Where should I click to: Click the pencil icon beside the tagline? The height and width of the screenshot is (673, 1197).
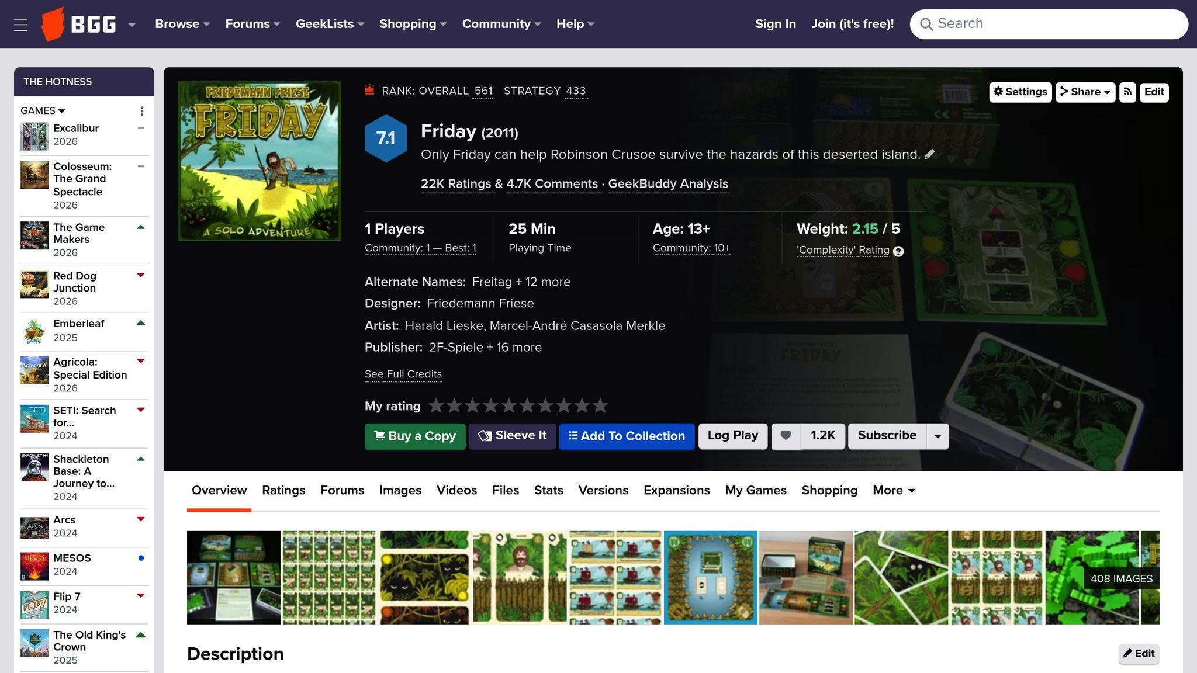click(930, 154)
